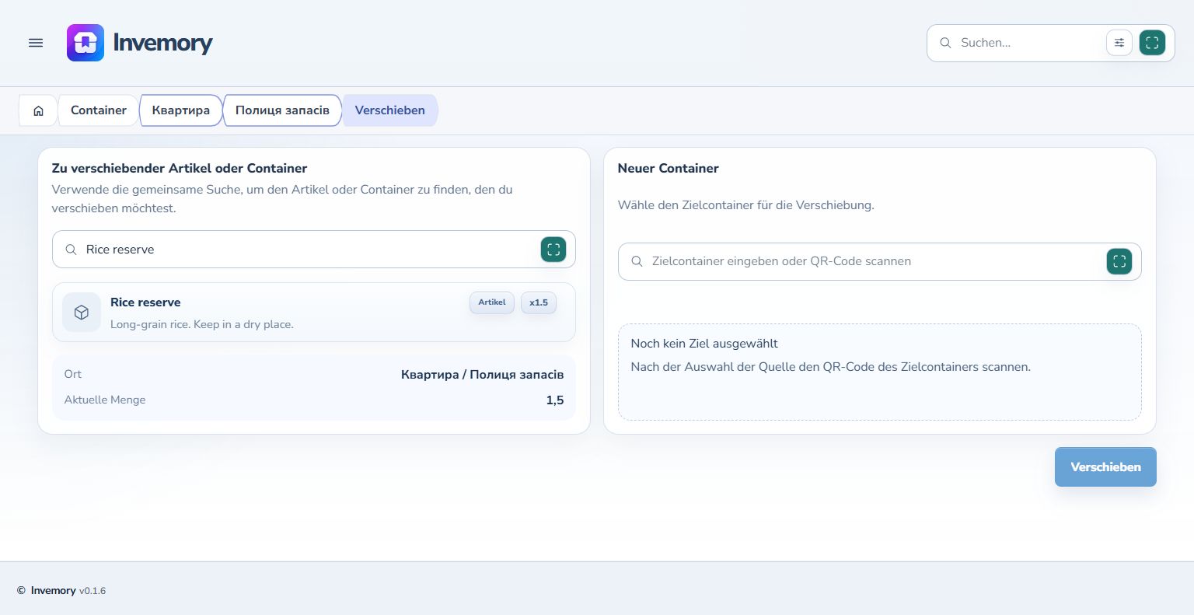Click version text v0.1.6 in footer
This screenshot has height=615, width=1194.
[x=93, y=591]
